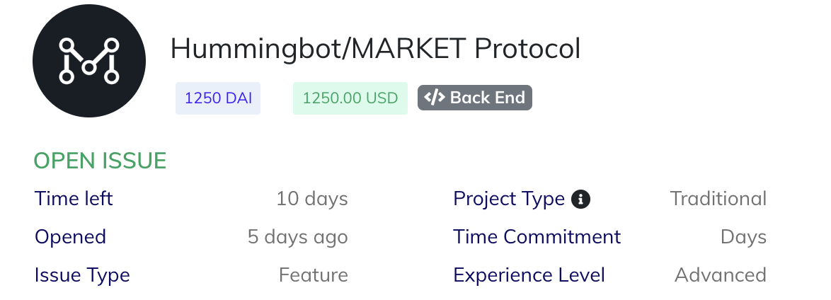Click the Issue Type label
Image resolution: width=831 pixels, height=300 pixels.
[x=82, y=275]
